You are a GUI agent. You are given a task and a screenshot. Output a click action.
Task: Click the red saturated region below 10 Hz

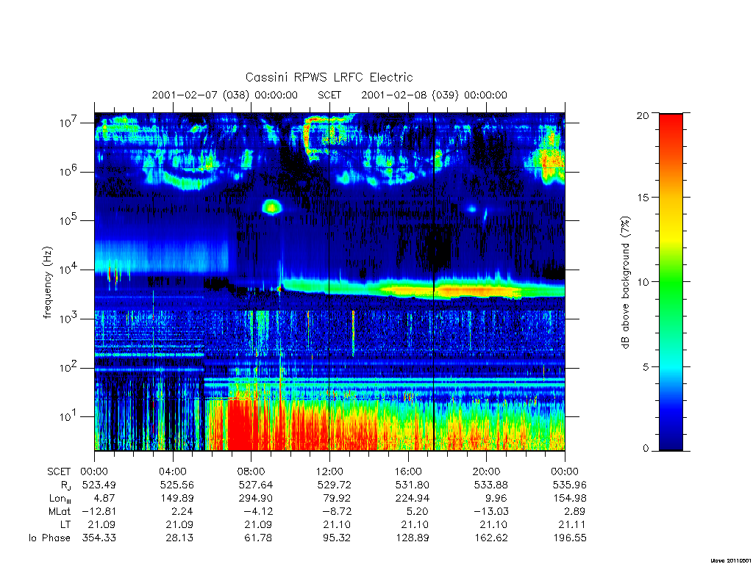240,424
